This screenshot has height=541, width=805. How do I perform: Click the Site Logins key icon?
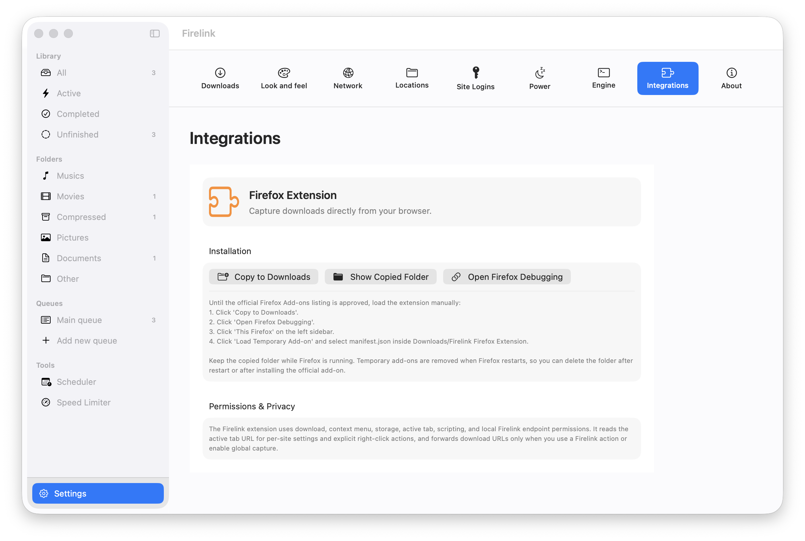point(476,73)
